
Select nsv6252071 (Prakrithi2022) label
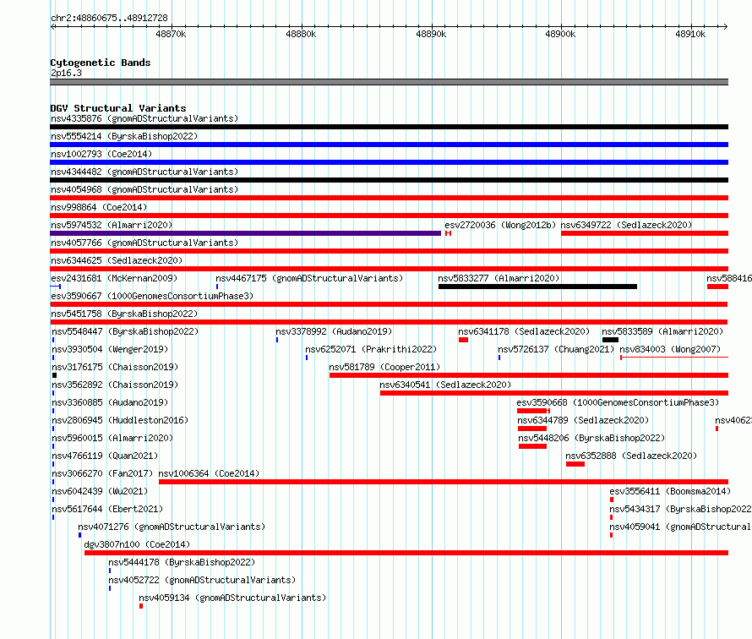pos(371,349)
